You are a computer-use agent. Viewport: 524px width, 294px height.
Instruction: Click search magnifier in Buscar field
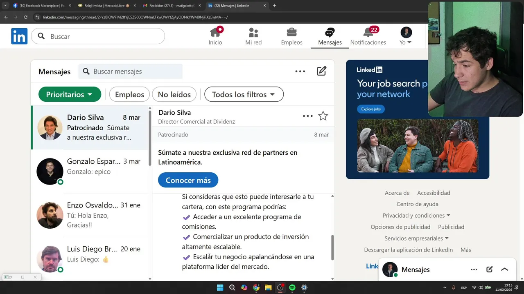click(41, 36)
